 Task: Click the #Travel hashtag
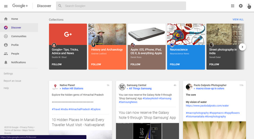pos(56,109)
